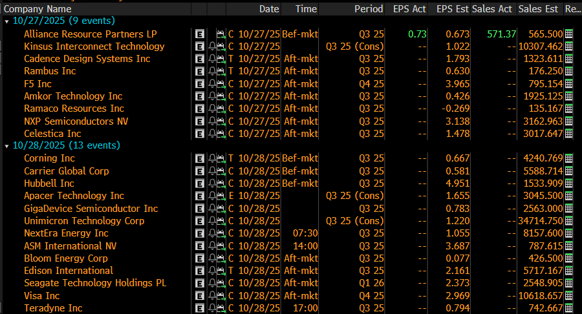Add Visa Inc event to calendar icon

point(221,296)
